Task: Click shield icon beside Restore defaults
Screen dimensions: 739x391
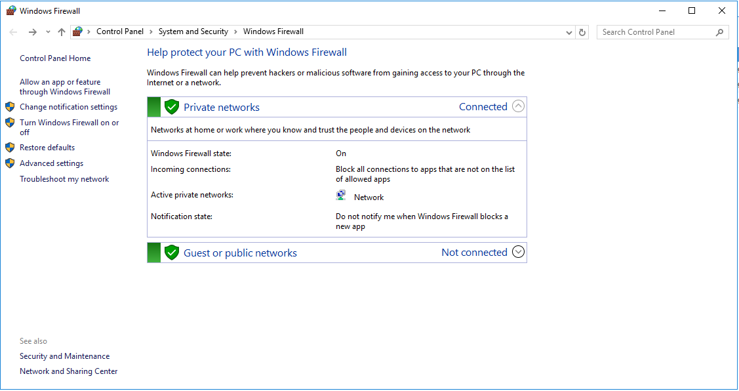Action: pos(10,148)
